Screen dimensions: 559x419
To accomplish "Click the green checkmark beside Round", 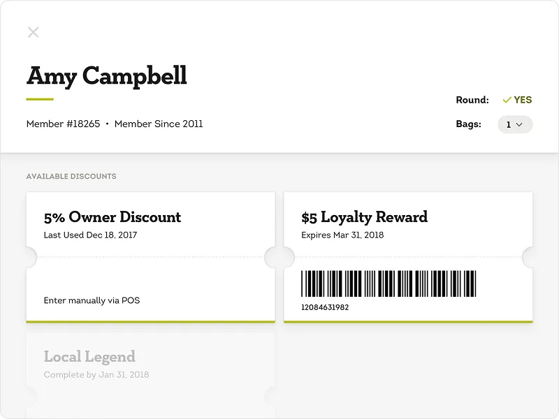I will pos(508,99).
